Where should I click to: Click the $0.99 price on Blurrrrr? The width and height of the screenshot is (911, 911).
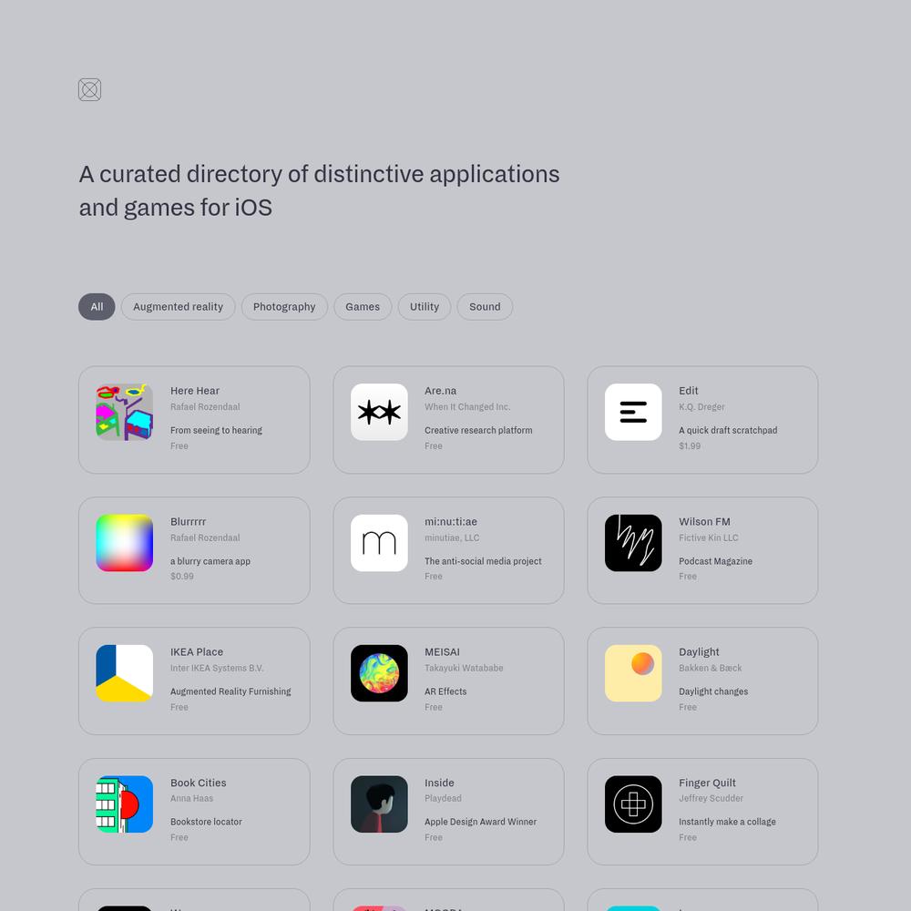tap(182, 577)
